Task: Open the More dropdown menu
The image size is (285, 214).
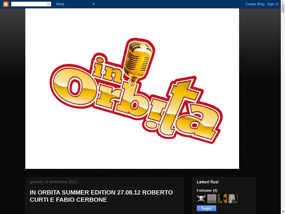Action: tap(60, 4)
